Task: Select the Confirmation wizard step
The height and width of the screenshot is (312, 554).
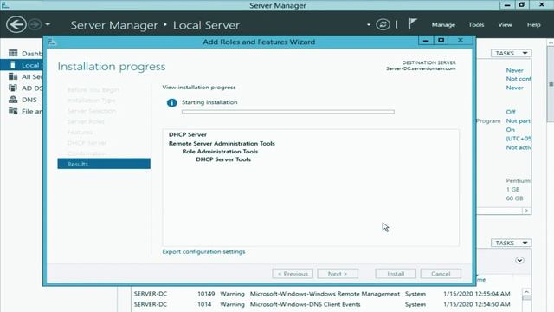Action: coord(87,153)
